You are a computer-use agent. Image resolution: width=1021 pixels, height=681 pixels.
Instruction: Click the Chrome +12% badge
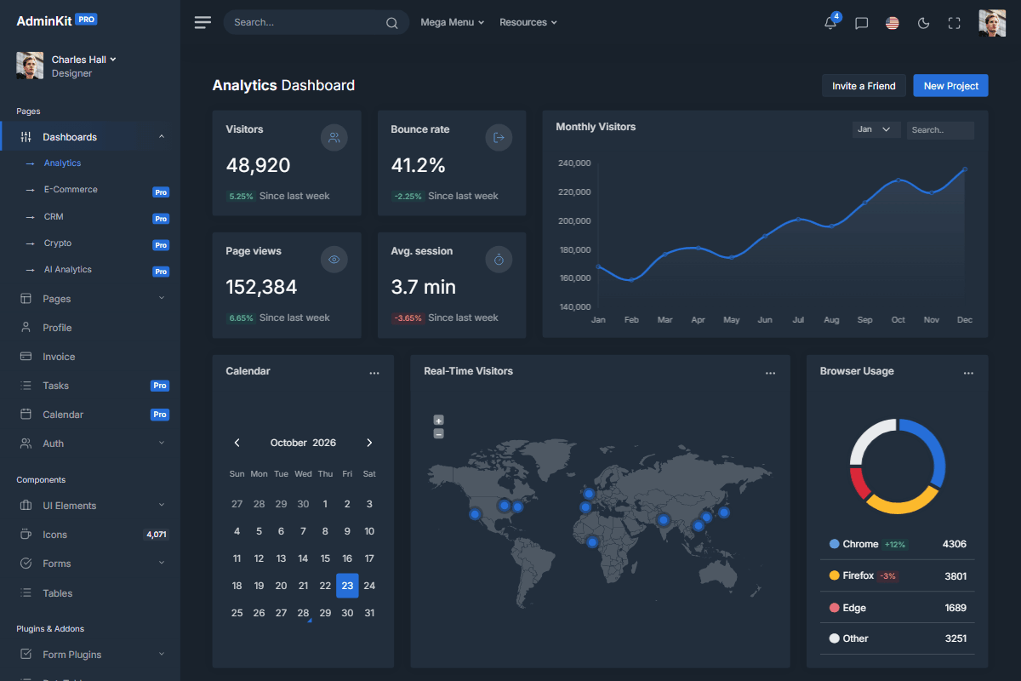pyautogui.click(x=895, y=544)
